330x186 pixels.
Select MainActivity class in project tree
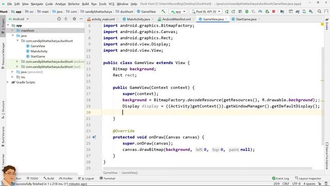tap(39, 51)
